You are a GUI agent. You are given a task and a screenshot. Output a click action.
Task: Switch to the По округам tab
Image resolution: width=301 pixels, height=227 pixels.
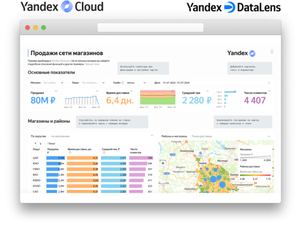coord(39,136)
